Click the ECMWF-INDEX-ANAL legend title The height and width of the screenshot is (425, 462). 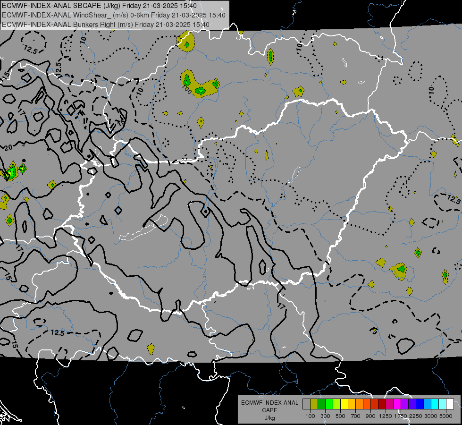click(269, 403)
